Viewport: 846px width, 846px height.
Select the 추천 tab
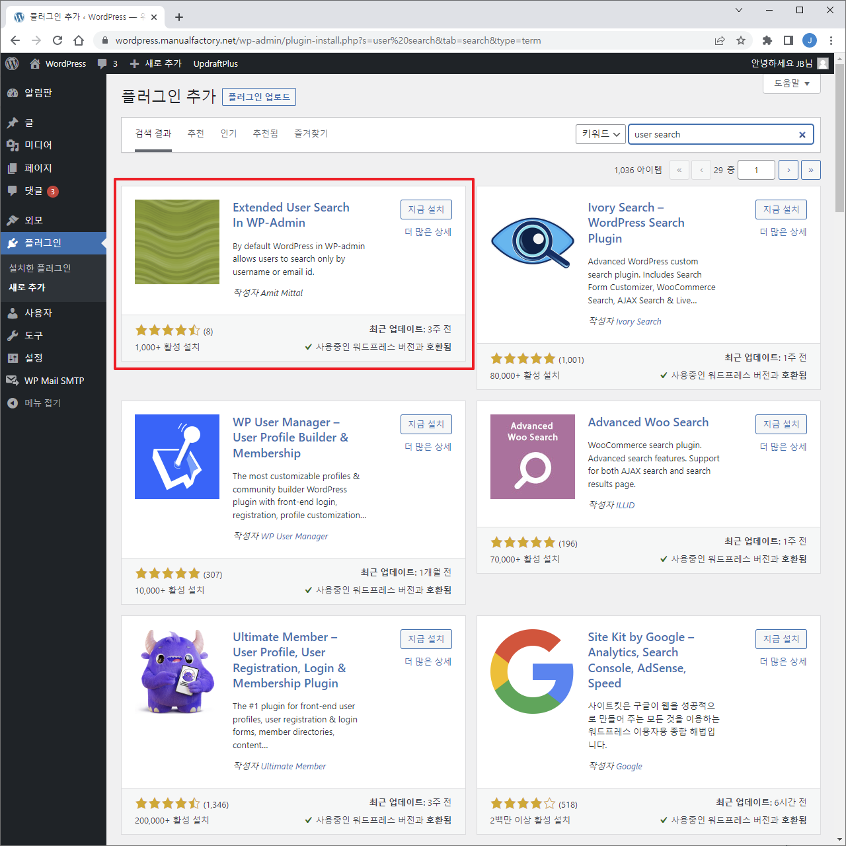[196, 134]
